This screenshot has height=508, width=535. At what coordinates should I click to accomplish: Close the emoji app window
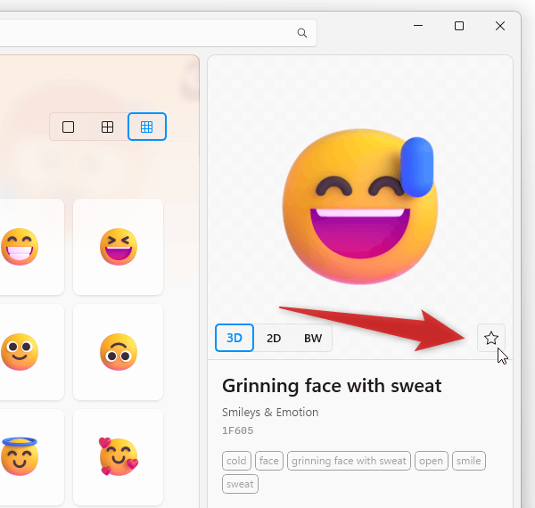pos(500,26)
